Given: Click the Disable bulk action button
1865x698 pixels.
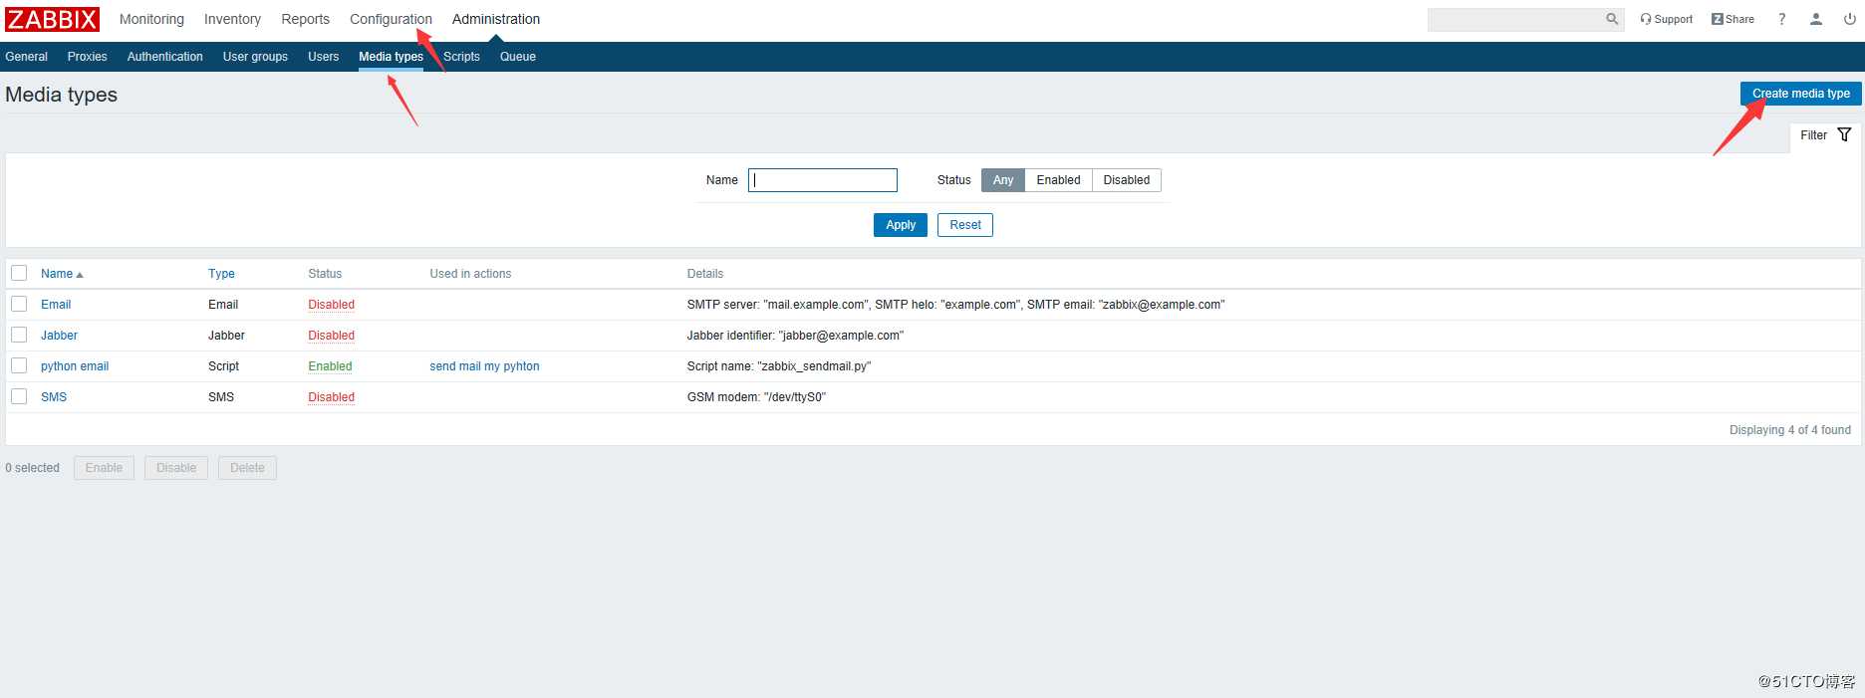Looking at the screenshot, I should (176, 468).
